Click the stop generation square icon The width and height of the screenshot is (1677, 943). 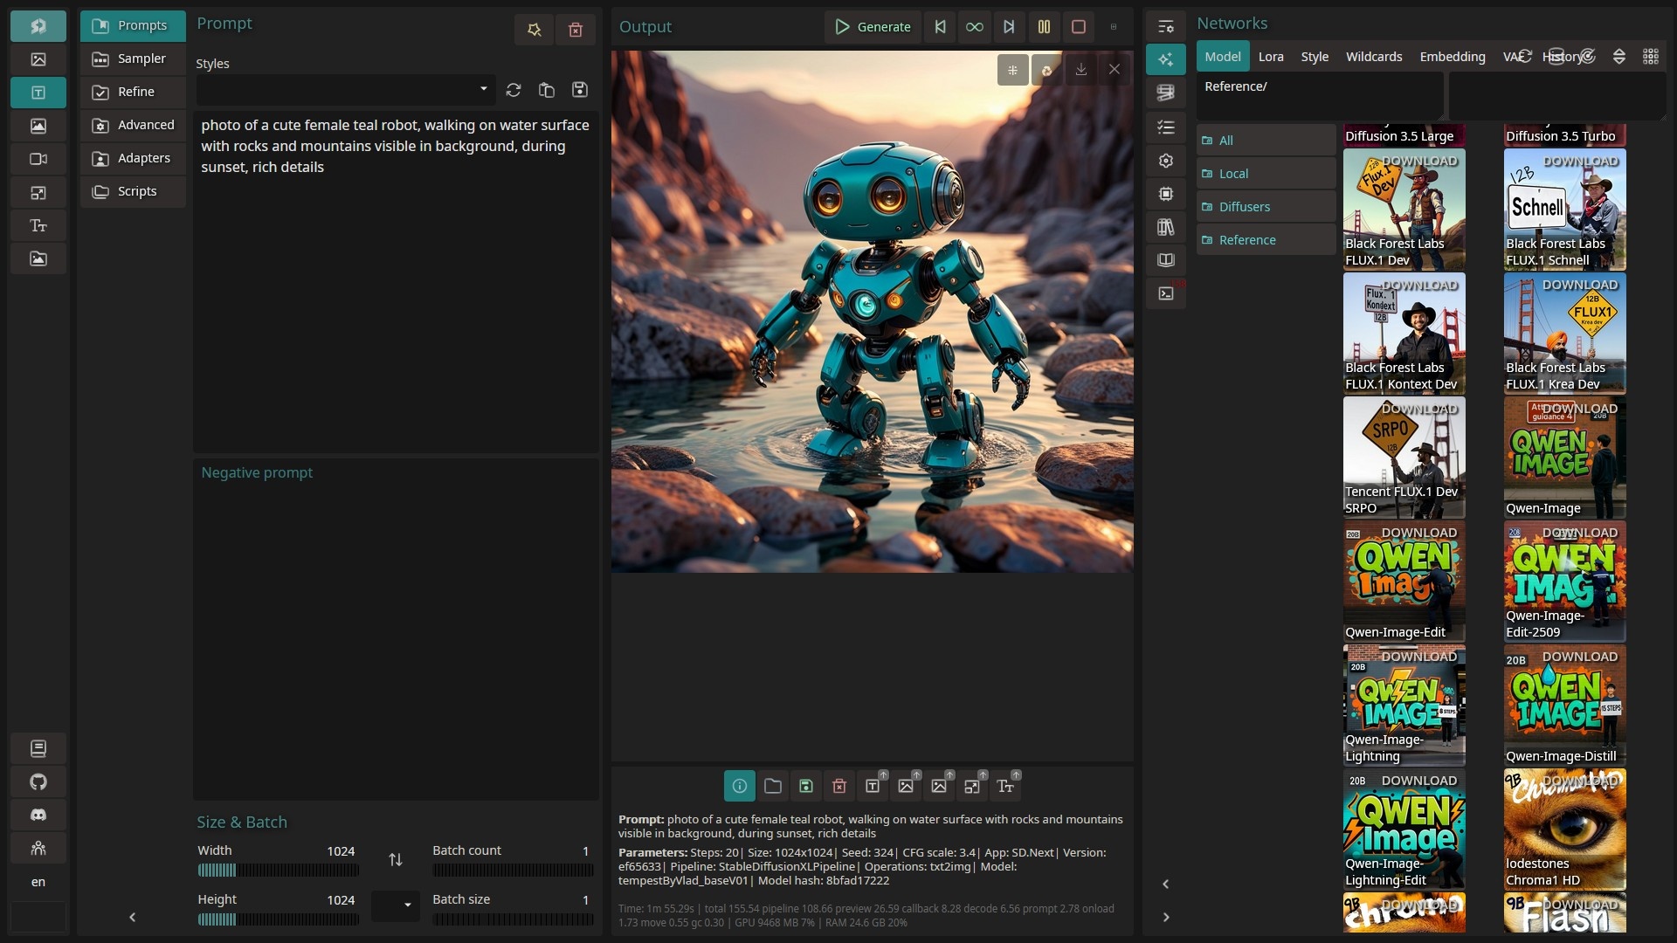click(x=1079, y=27)
